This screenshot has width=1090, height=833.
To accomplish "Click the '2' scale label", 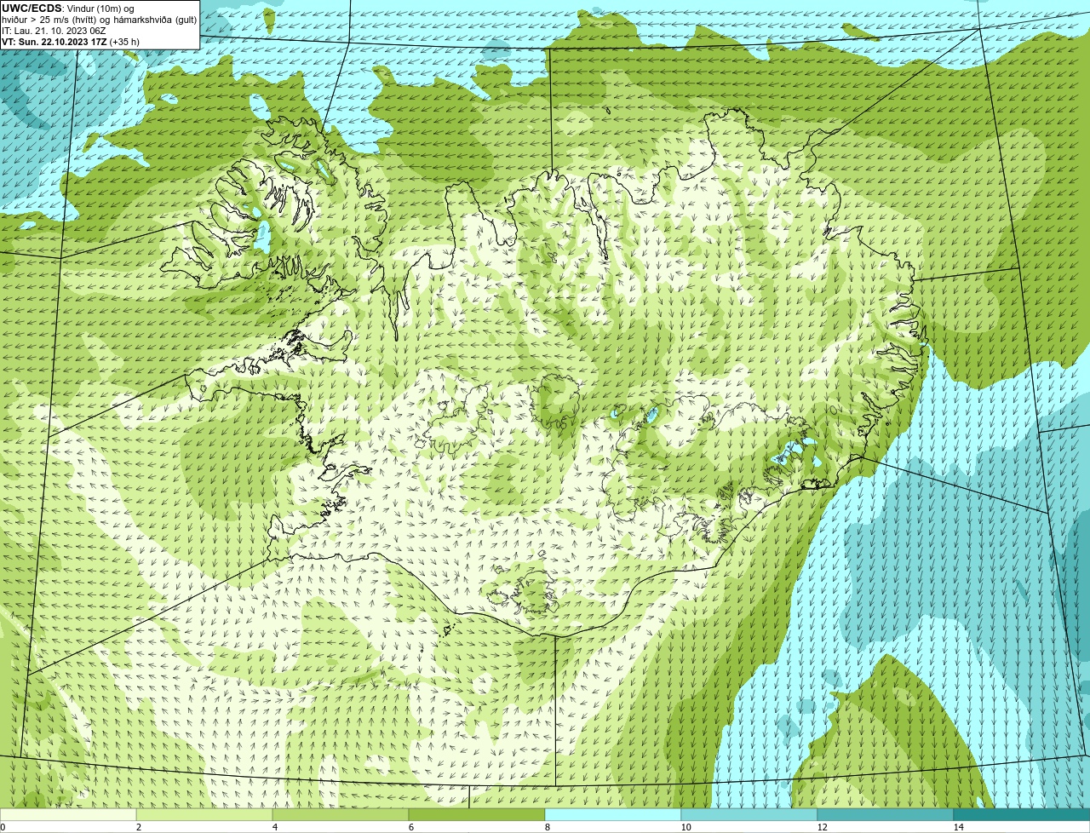I will (138, 827).
